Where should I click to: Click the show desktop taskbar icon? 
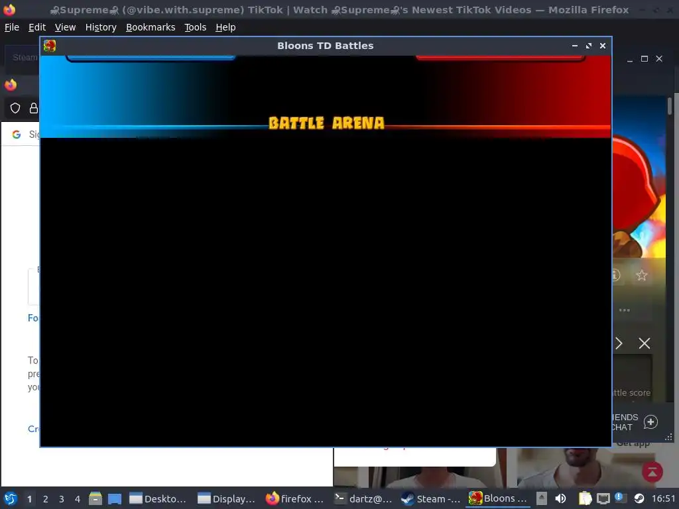115,499
